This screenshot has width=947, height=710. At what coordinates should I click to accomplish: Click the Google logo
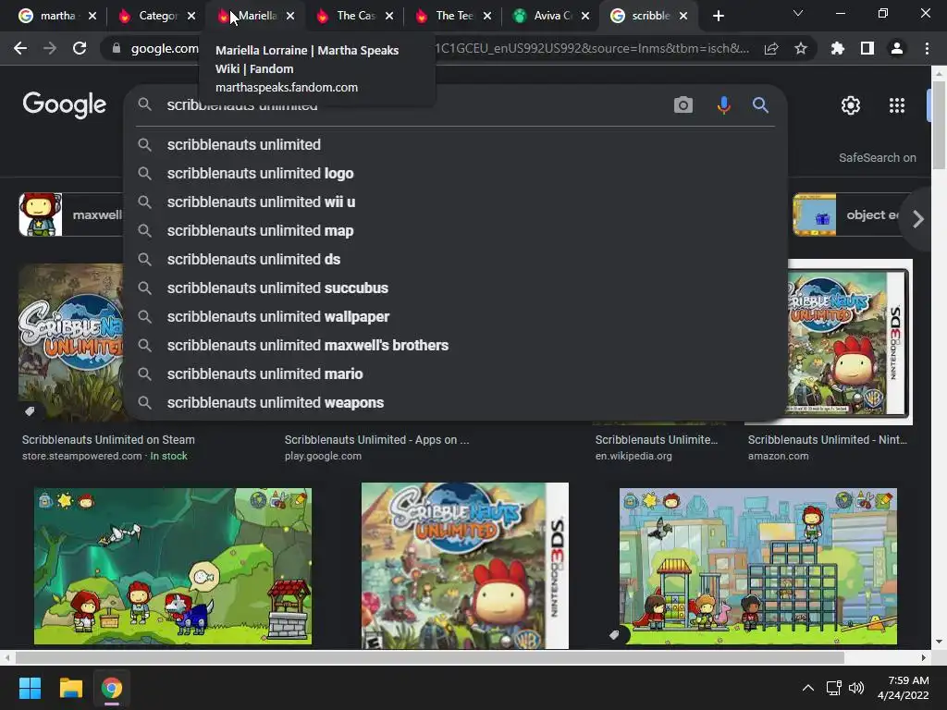point(65,105)
